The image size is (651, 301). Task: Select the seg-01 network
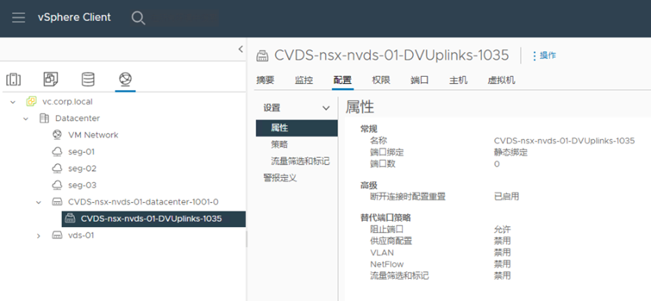click(x=82, y=152)
